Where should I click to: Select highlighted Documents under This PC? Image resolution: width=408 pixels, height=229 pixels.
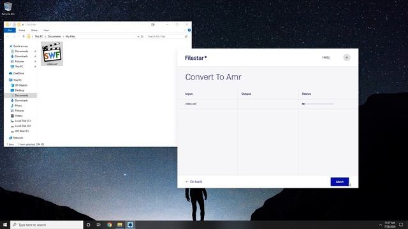click(x=21, y=95)
